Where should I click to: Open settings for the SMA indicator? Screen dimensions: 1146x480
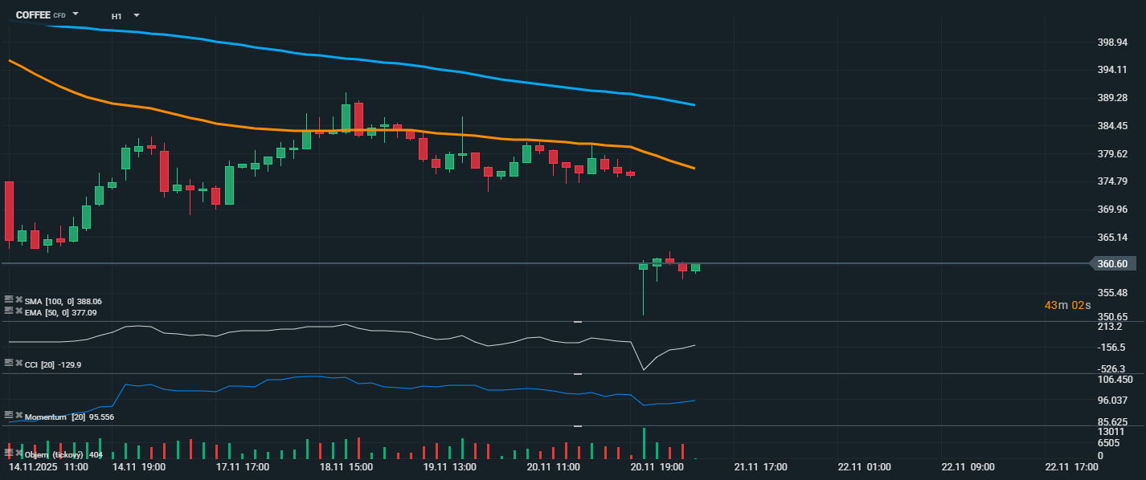9,300
